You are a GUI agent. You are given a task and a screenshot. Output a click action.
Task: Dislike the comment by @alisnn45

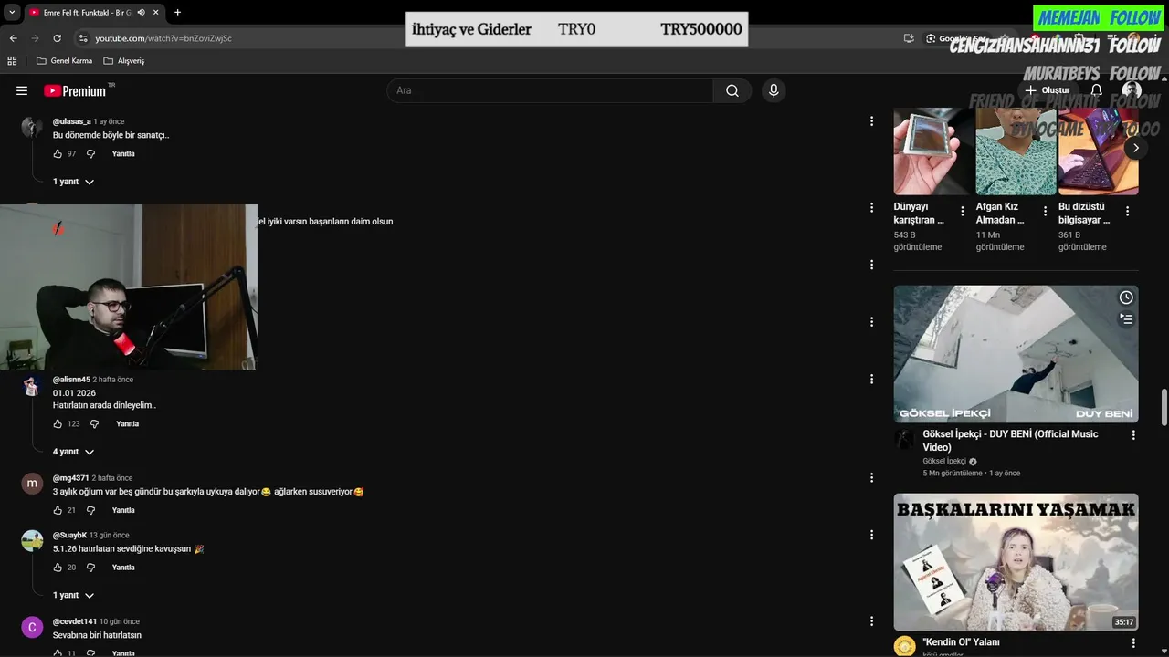pos(95,424)
